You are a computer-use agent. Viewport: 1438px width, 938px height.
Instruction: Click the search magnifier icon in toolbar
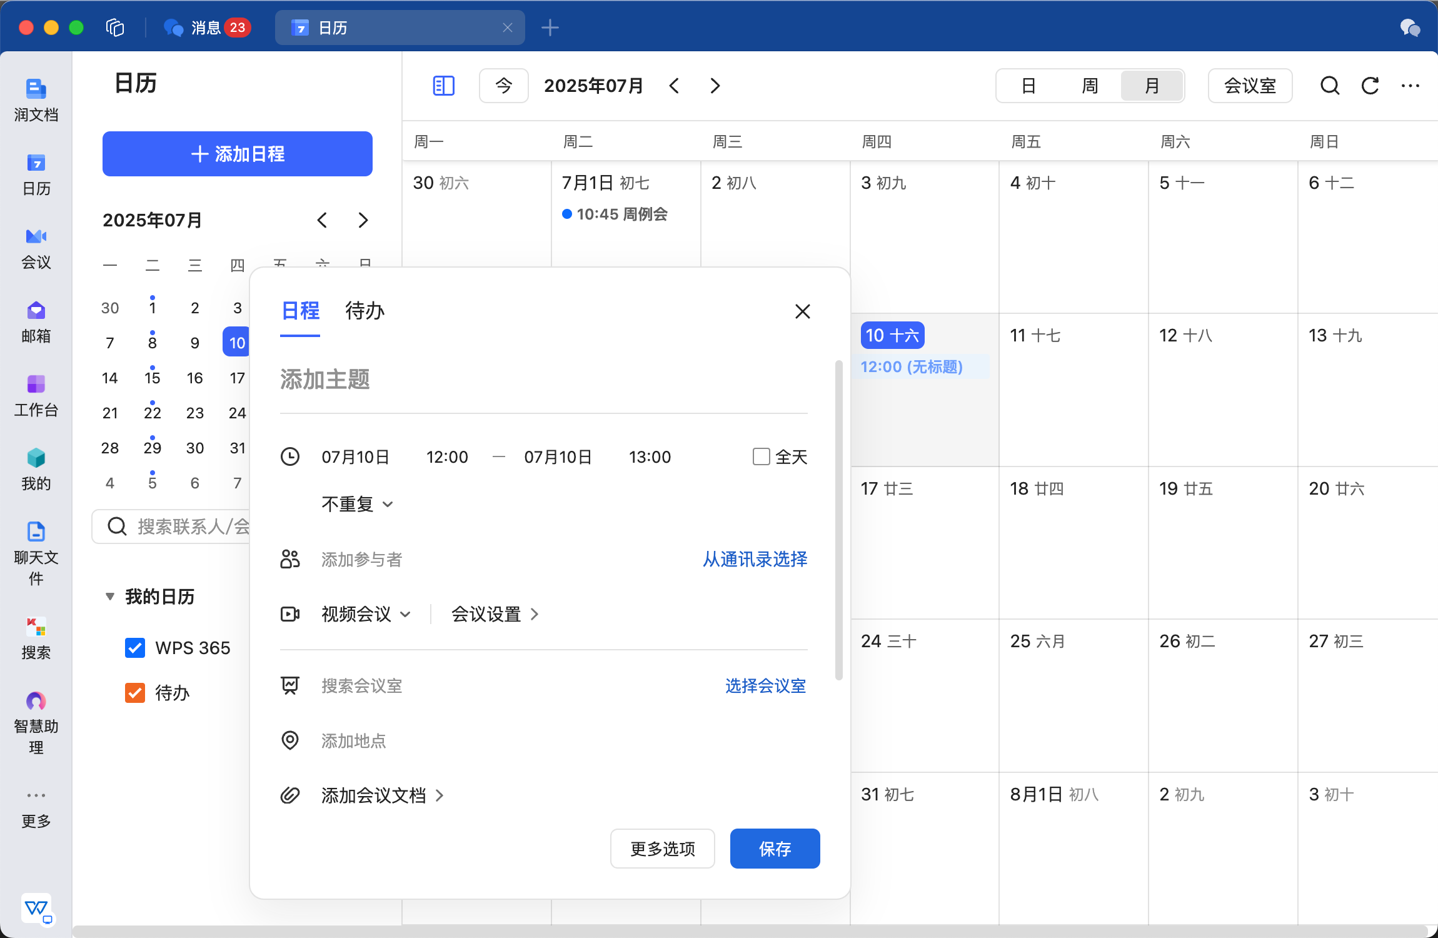(x=1330, y=86)
